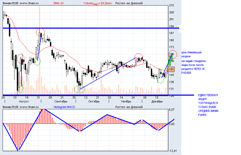Viewport: 241px width, 155px height.
Task: Click the Histogram MACD label
Action: point(64,107)
